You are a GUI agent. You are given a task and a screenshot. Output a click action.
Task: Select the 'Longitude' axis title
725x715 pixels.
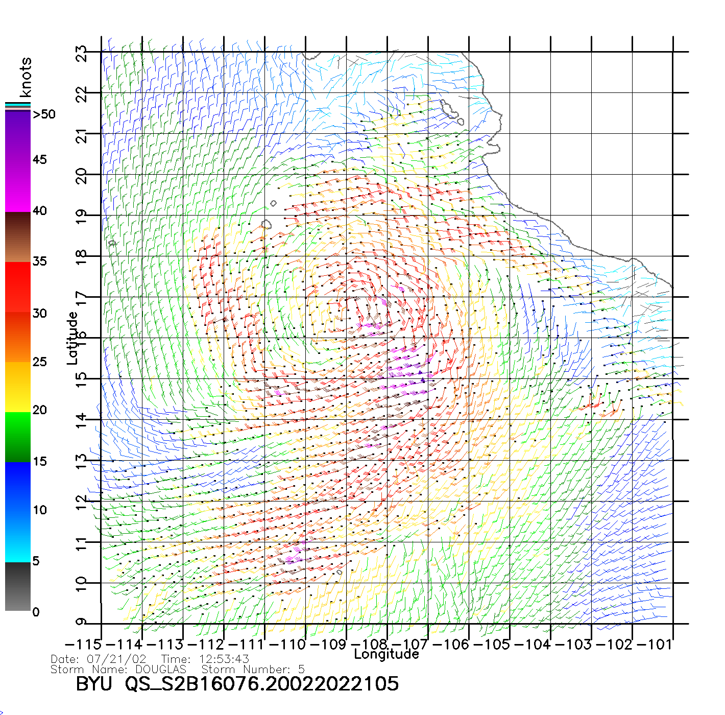pos(386,654)
